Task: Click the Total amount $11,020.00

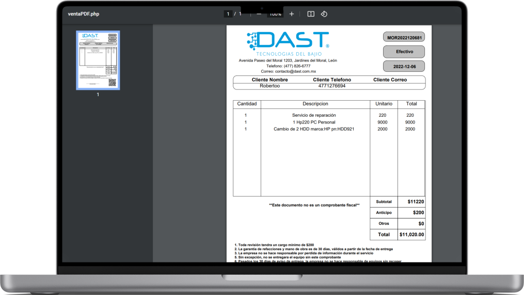Action: tap(412, 235)
